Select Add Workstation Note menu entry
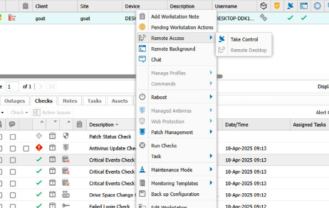The height and width of the screenshot is (208, 329). pyautogui.click(x=175, y=16)
